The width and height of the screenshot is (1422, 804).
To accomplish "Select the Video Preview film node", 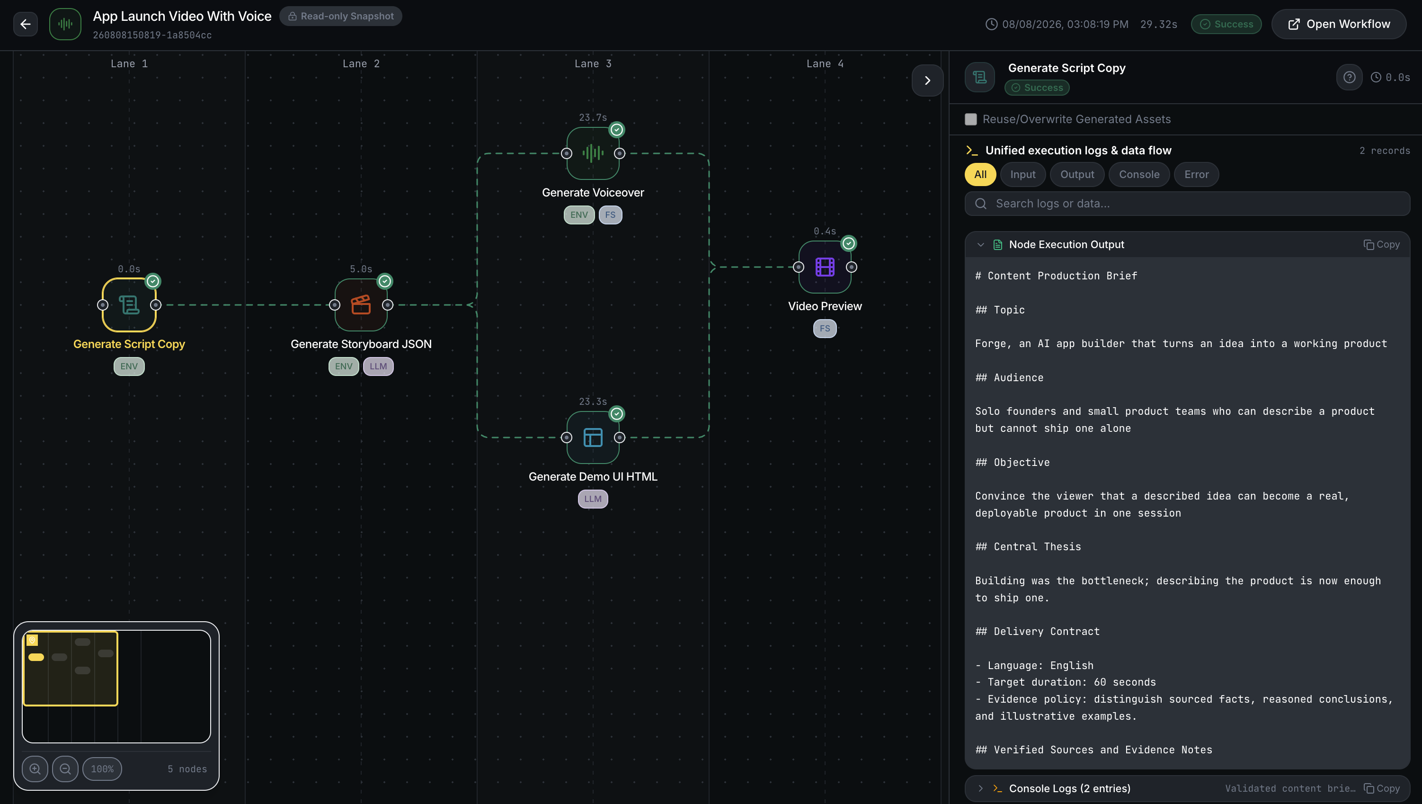I will pyautogui.click(x=825, y=267).
